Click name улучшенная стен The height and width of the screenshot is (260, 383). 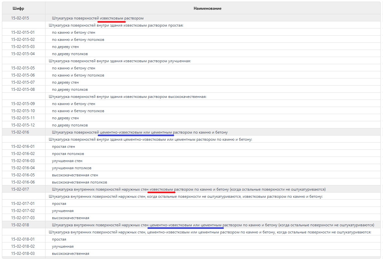click(x=67, y=161)
